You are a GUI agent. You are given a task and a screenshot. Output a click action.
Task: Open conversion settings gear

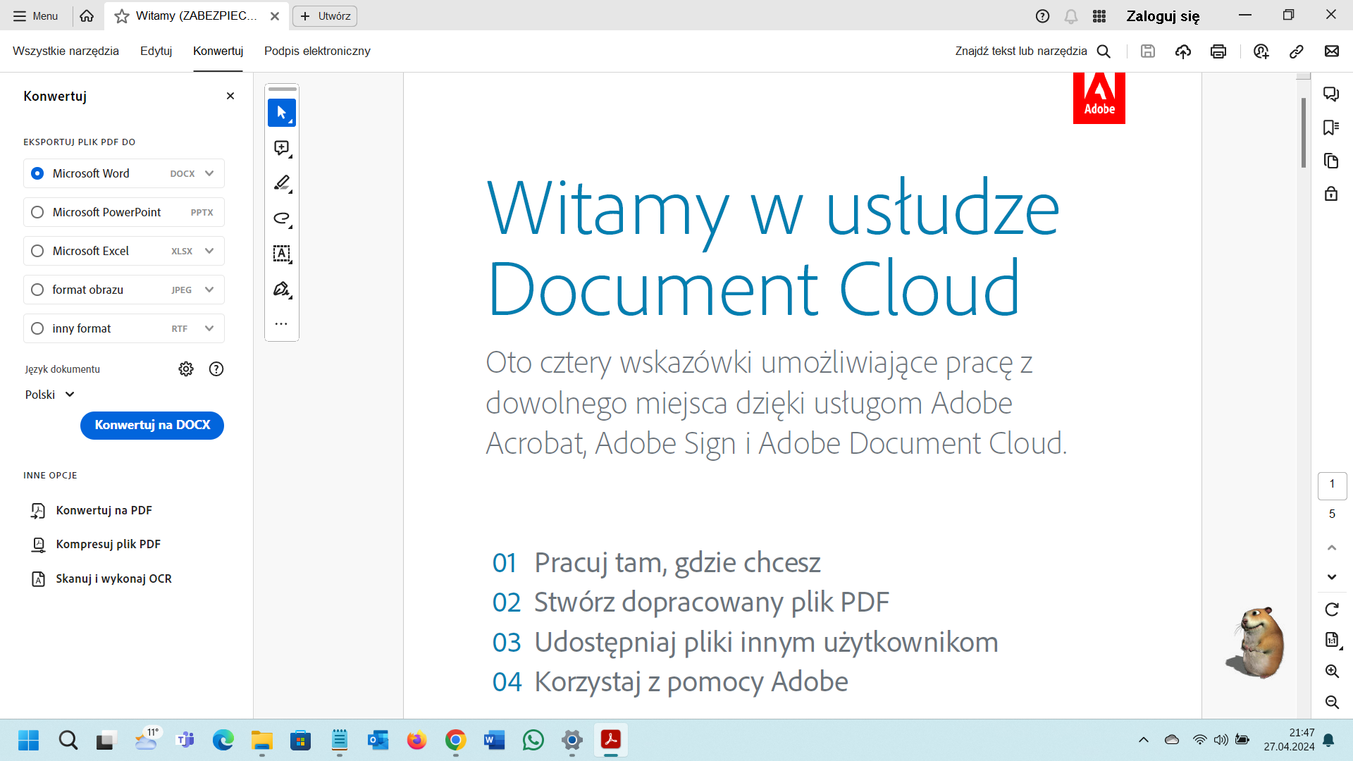tap(186, 369)
